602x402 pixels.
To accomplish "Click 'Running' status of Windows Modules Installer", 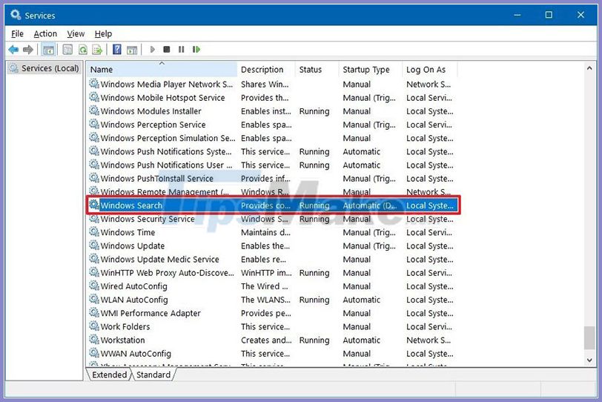I will (314, 111).
